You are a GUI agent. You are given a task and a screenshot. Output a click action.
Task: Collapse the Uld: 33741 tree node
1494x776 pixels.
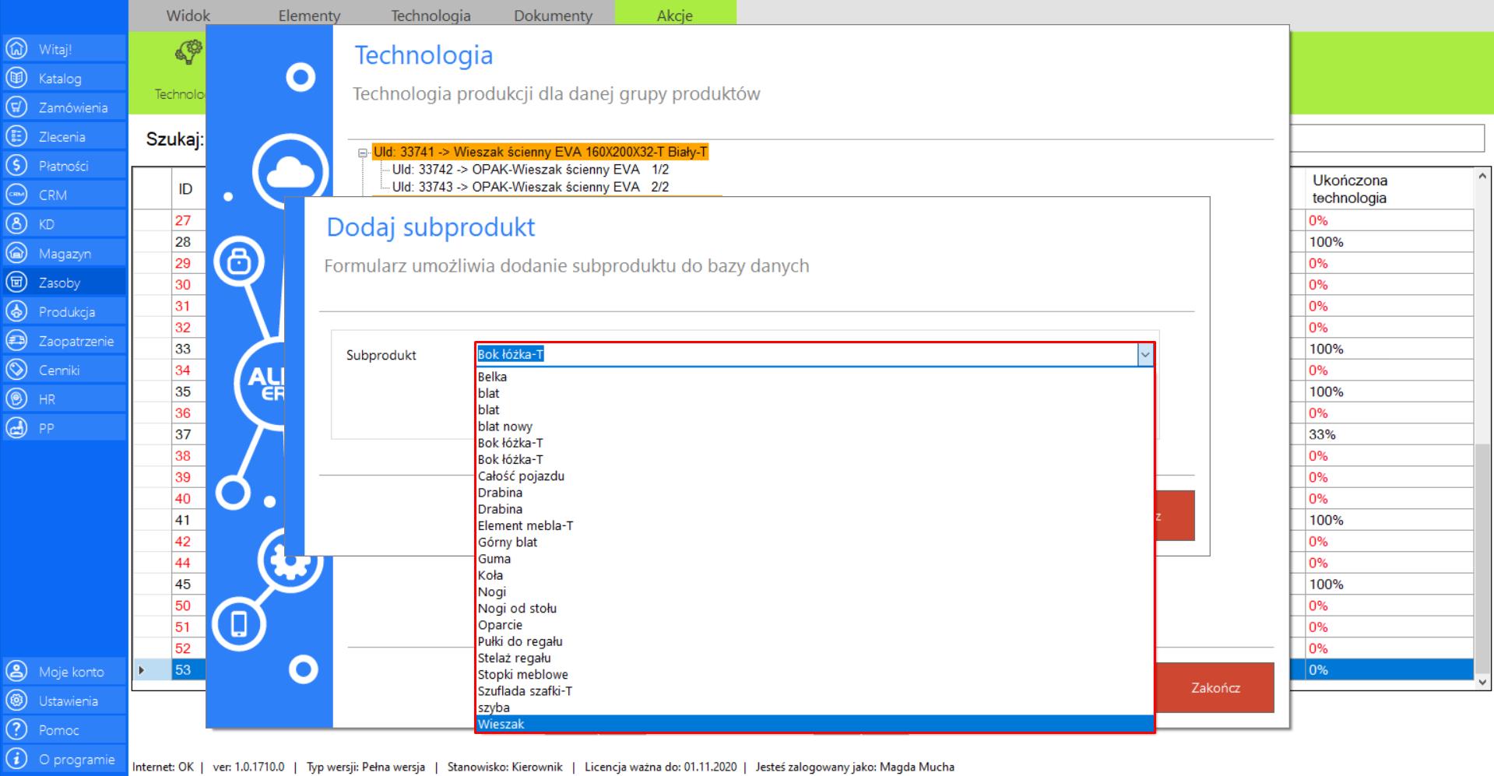click(x=363, y=153)
